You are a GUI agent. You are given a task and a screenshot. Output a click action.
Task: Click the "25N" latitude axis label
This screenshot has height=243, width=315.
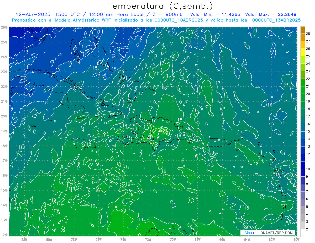coord(4,42)
